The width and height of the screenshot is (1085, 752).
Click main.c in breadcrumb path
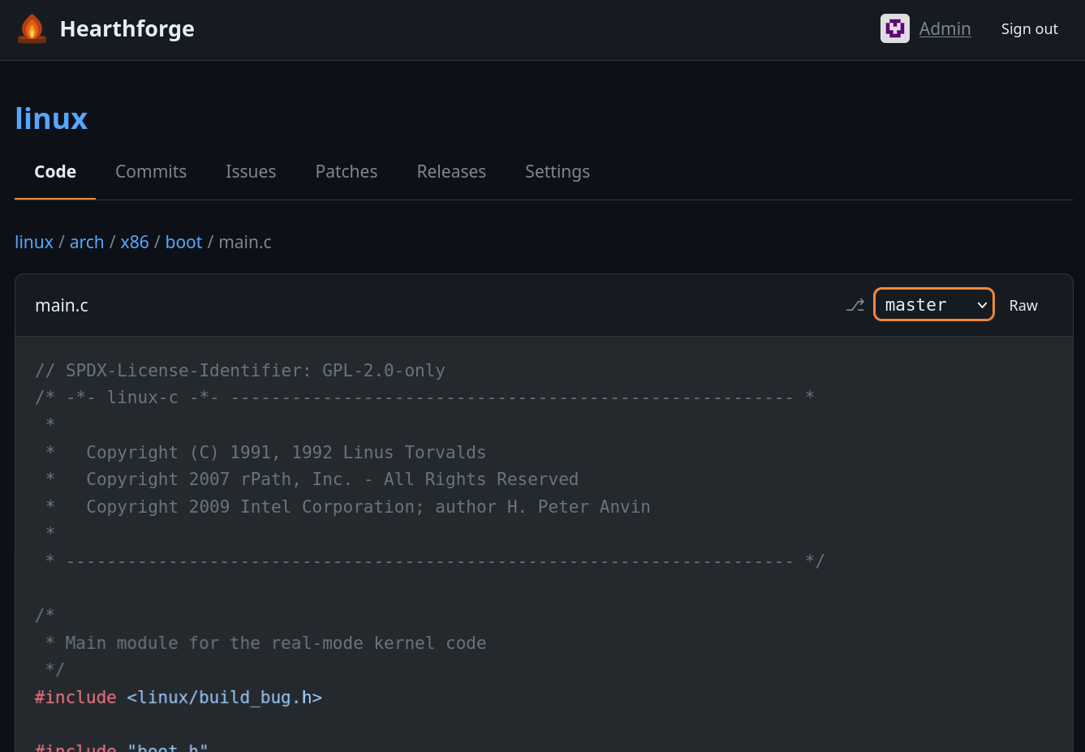[x=245, y=242]
